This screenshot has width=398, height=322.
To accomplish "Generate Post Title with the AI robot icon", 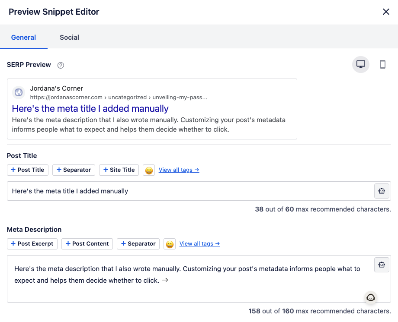I will [x=382, y=191].
